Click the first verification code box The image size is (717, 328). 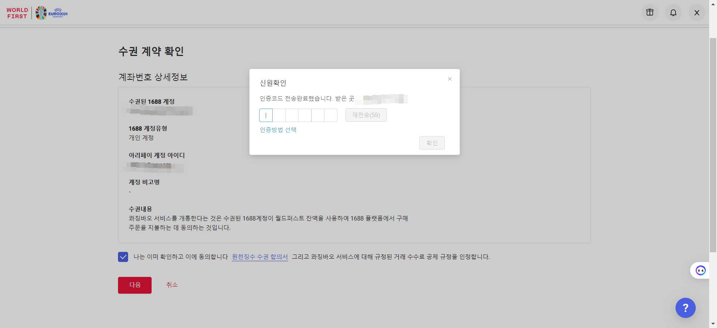pyautogui.click(x=266, y=115)
